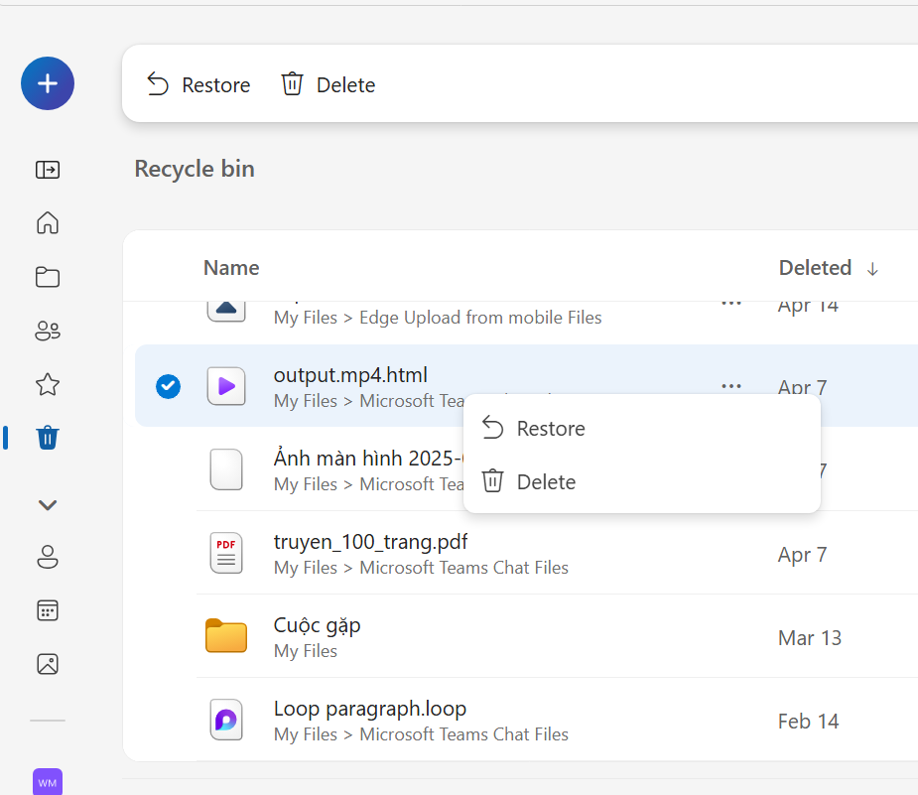This screenshot has width=918, height=795.
Task: Click the Recycle bin page heading
Action: [x=195, y=169]
